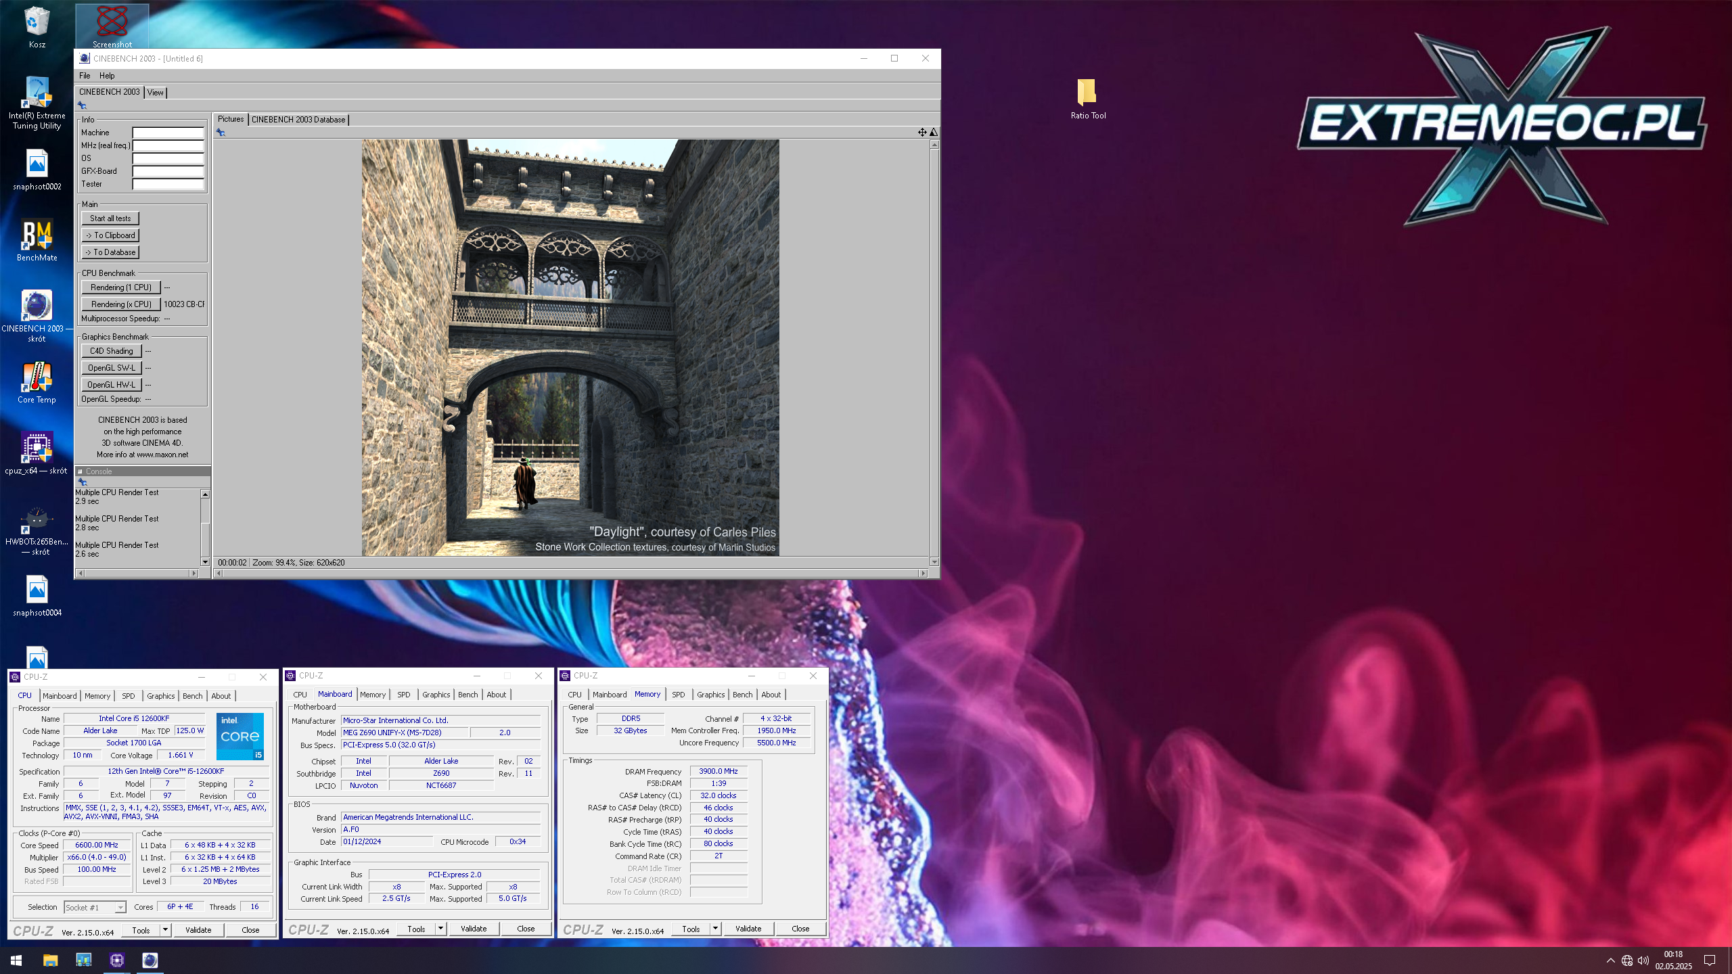Image resolution: width=1732 pixels, height=974 pixels.
Task: Open the notification center icon
Action: coord(1710,960)
